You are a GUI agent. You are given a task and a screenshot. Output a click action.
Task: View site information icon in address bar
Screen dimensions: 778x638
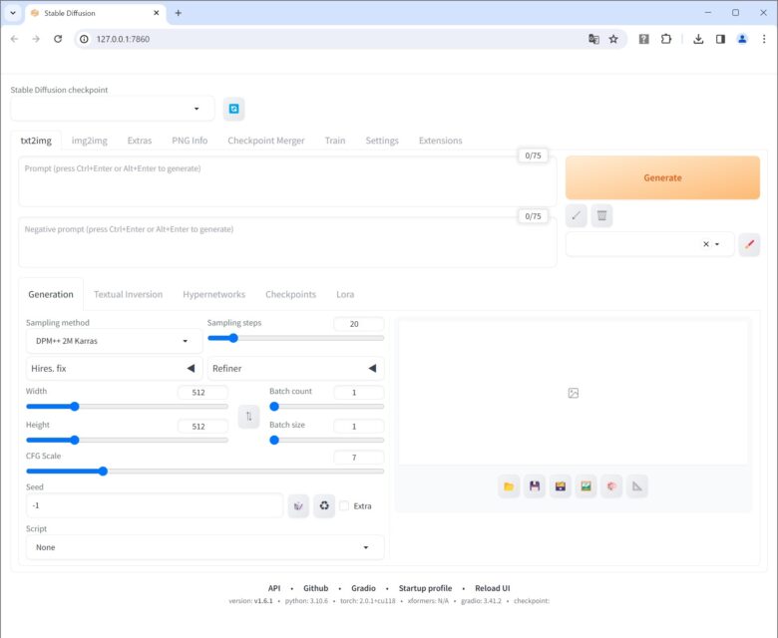(x=85, y=39)
